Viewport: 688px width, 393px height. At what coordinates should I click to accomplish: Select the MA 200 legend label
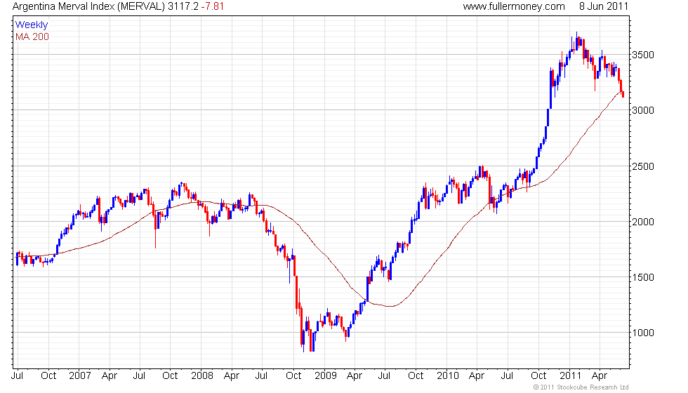32,36
